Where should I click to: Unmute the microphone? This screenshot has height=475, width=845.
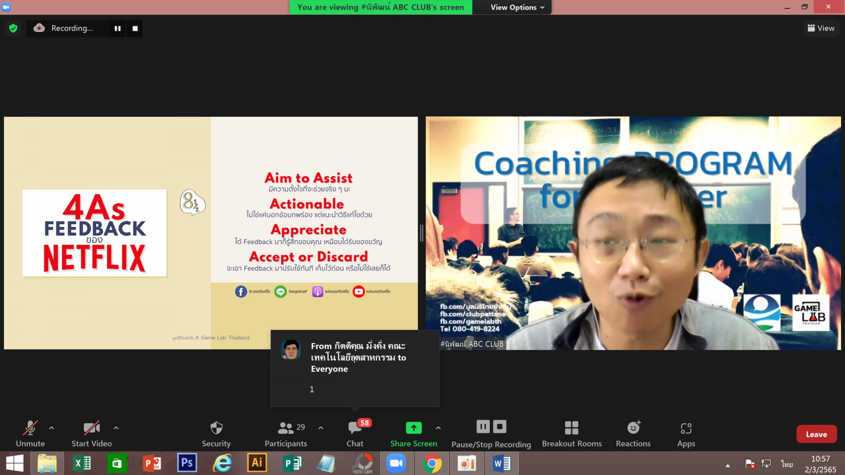click(x=30, y=434)
